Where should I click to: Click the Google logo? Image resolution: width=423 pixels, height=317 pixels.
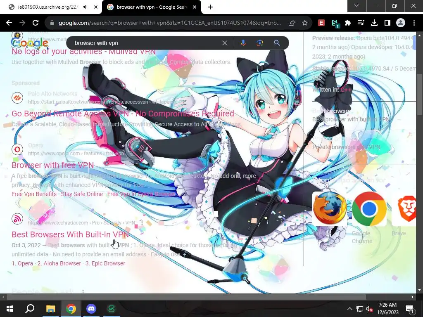[30, 43]
